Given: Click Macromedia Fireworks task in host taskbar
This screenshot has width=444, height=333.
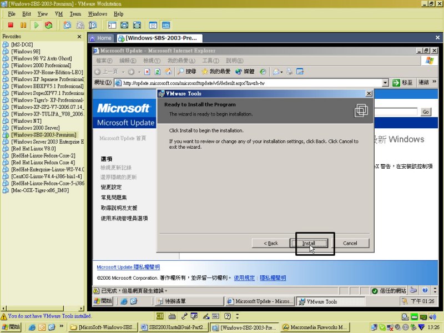Looking at the screenshot, I should pyautogui.click(x=315, y=327).
